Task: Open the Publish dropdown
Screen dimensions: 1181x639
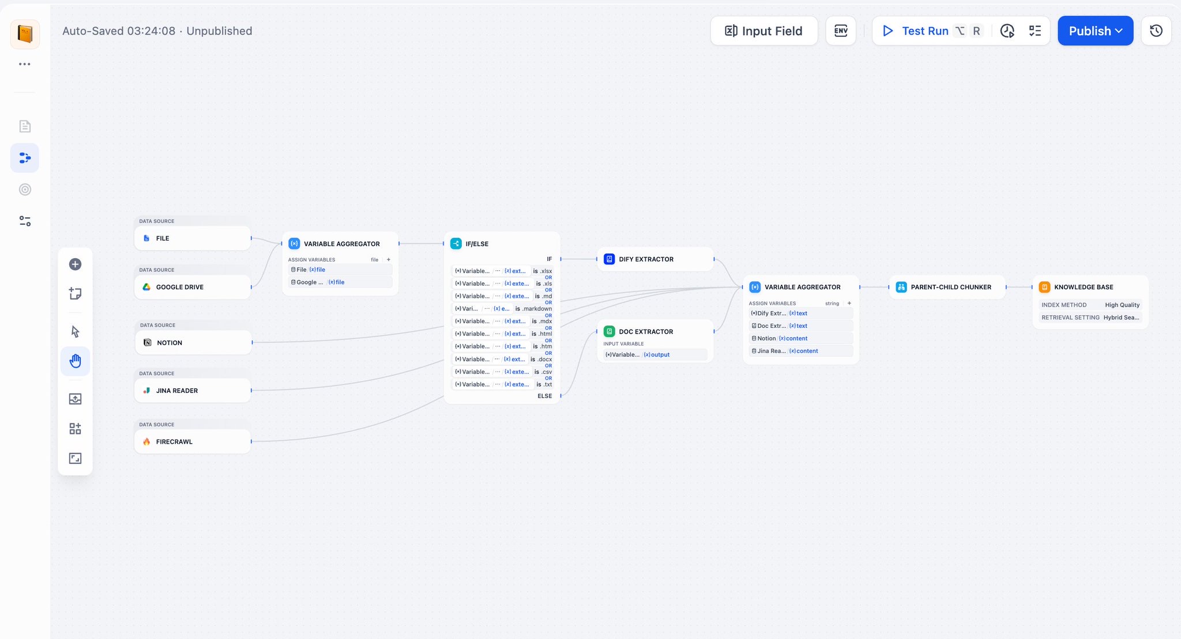Action: 1095,31
